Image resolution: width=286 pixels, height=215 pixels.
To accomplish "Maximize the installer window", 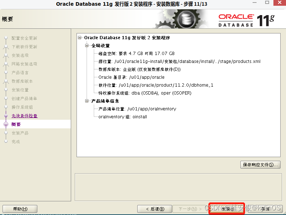I will coord(267,3).
